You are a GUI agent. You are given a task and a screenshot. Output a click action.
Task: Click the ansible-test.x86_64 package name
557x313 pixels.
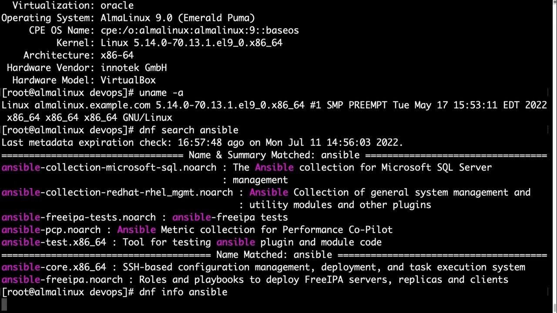tap(54, 242)
